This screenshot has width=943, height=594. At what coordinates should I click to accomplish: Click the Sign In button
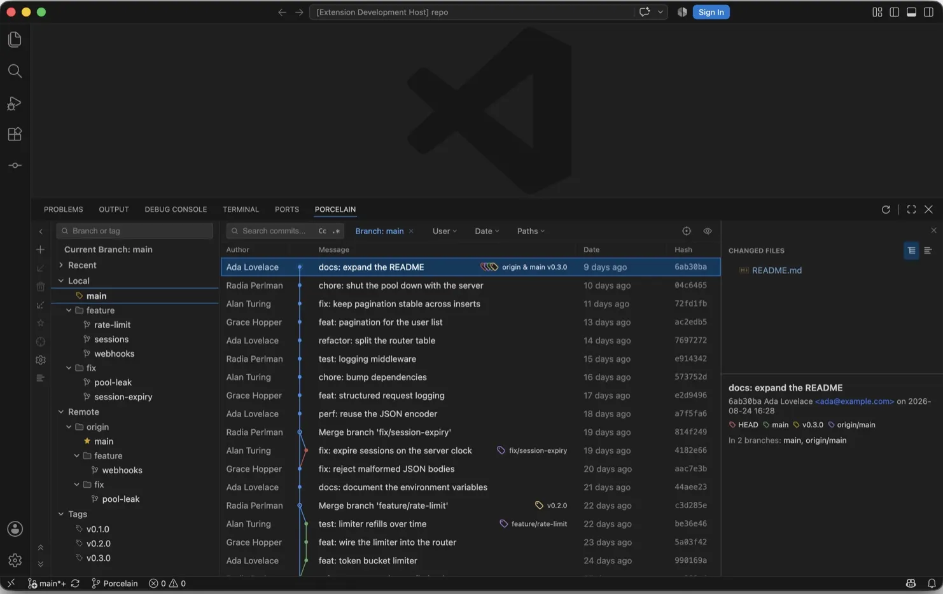tap(711, 12)
